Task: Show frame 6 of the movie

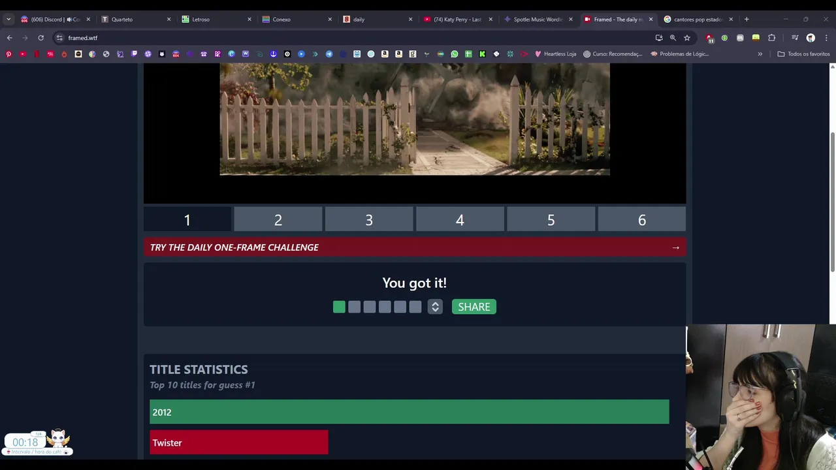Action: tap(641, 220)
